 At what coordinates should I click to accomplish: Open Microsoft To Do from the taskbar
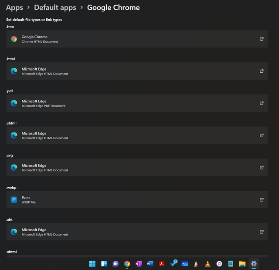(174, 263)
